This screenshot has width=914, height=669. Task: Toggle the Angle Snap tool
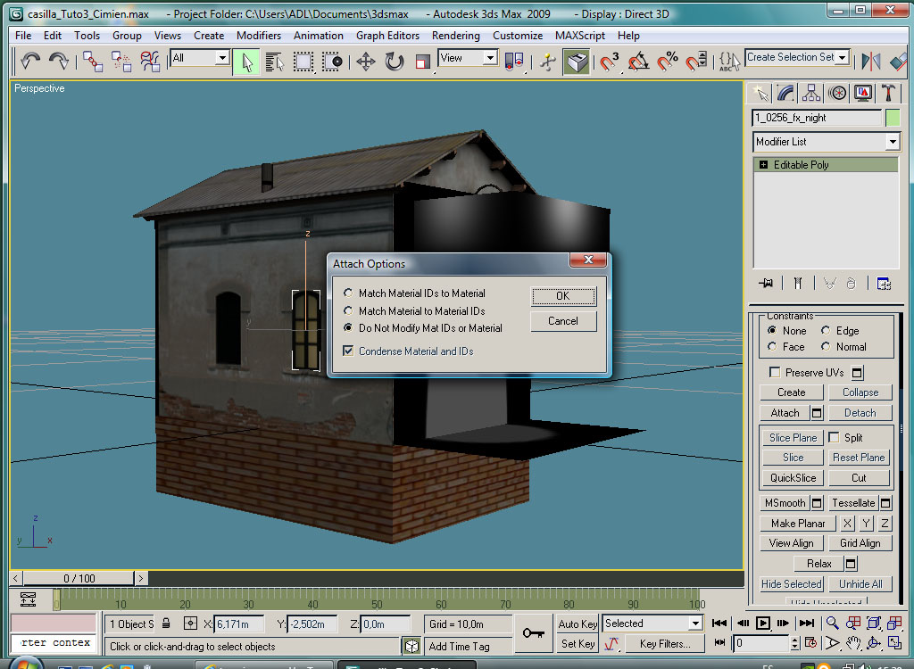coord(638,61)
